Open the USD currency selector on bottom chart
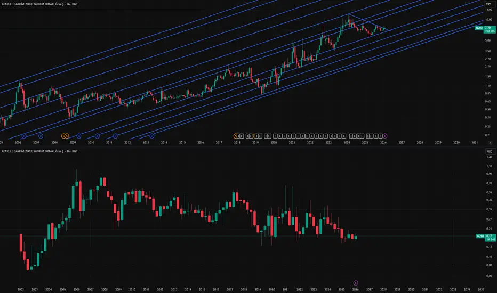The width and height of the screenshot is (497, 293). coord(490,151)
